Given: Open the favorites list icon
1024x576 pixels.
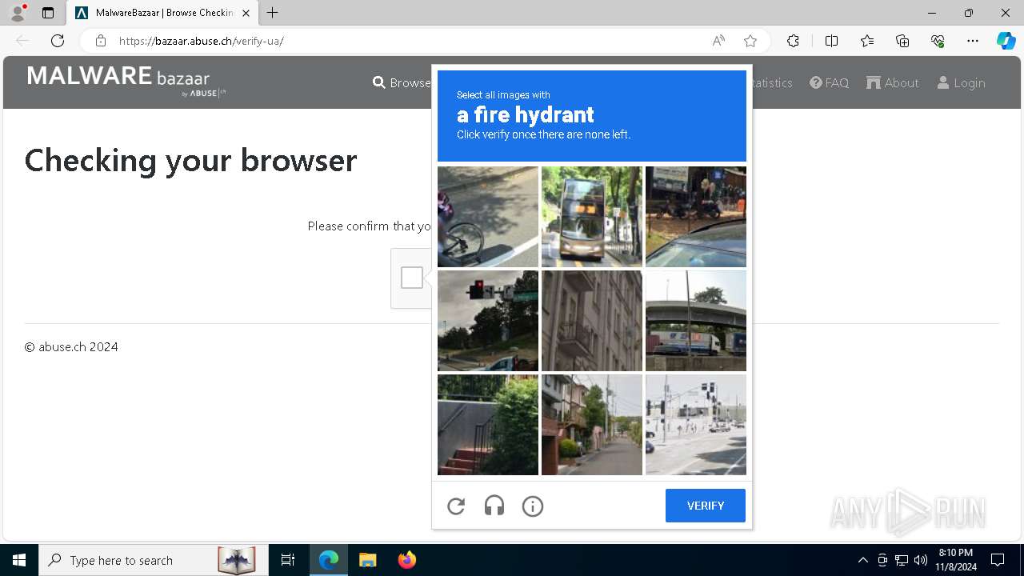Looking at the screenshot, I should coord(867,41).
